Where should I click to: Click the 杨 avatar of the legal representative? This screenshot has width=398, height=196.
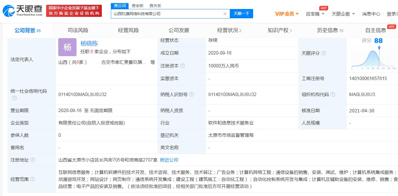[x=67, y=47]
